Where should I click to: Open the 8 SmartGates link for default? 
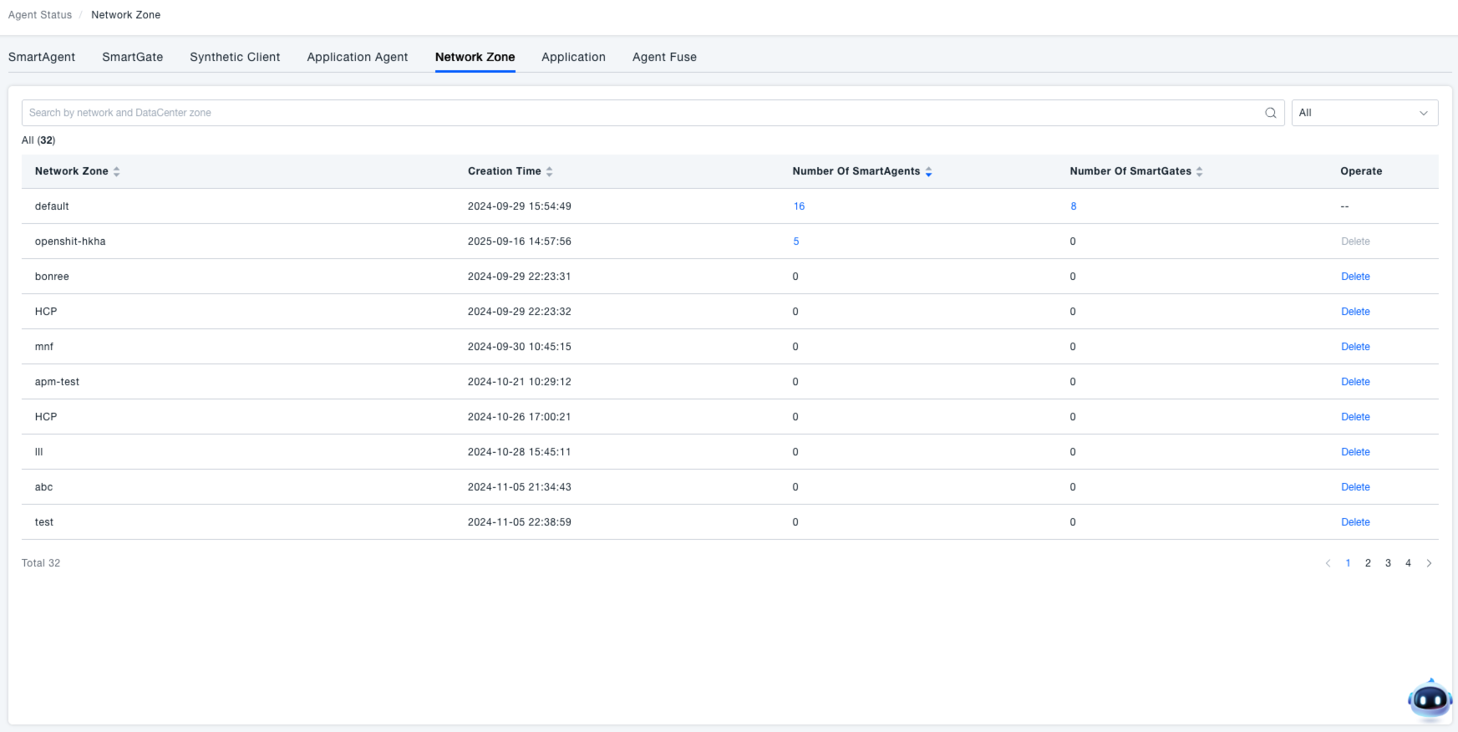click(x=1074, y=206)
